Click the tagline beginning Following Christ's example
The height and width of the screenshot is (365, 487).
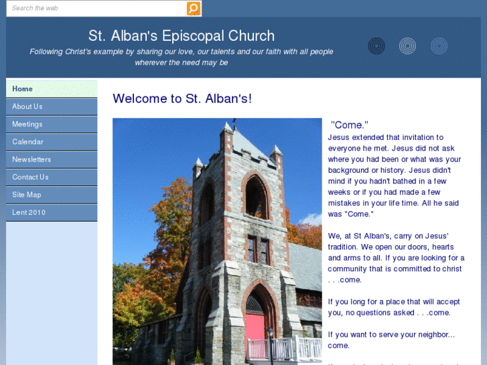pos(182,57)
